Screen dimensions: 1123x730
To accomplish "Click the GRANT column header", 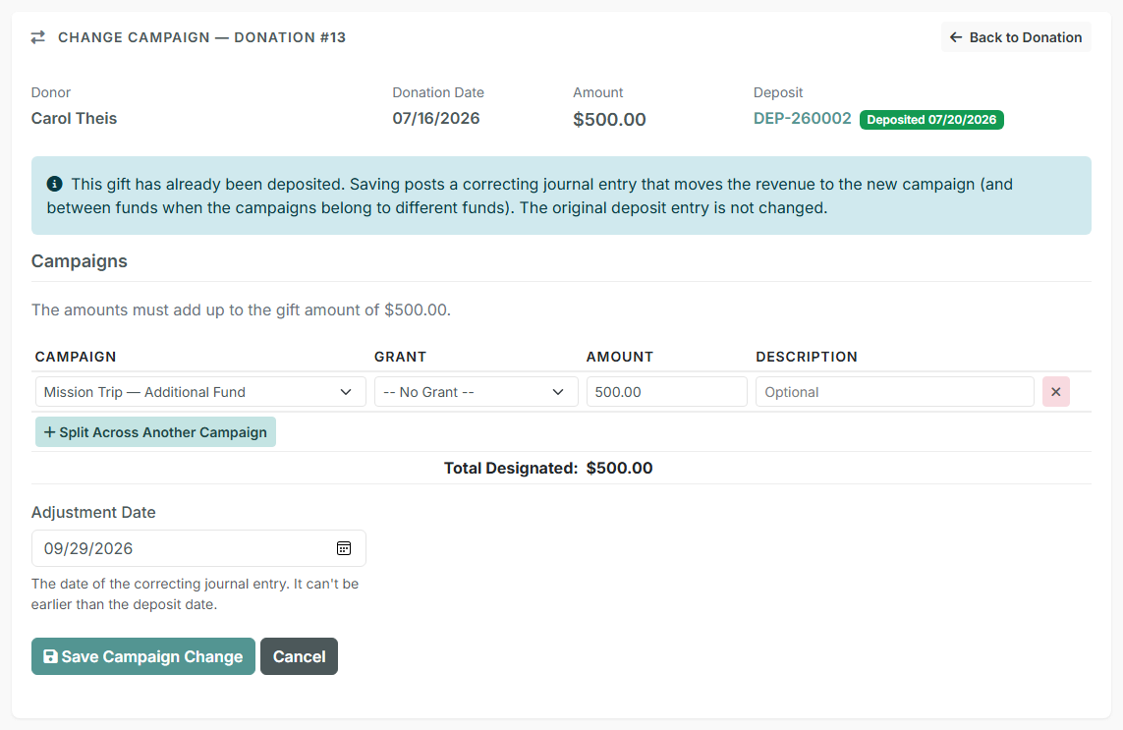I will (x=400, y=357).
